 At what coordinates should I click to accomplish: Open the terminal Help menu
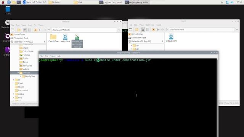point(59,56)
